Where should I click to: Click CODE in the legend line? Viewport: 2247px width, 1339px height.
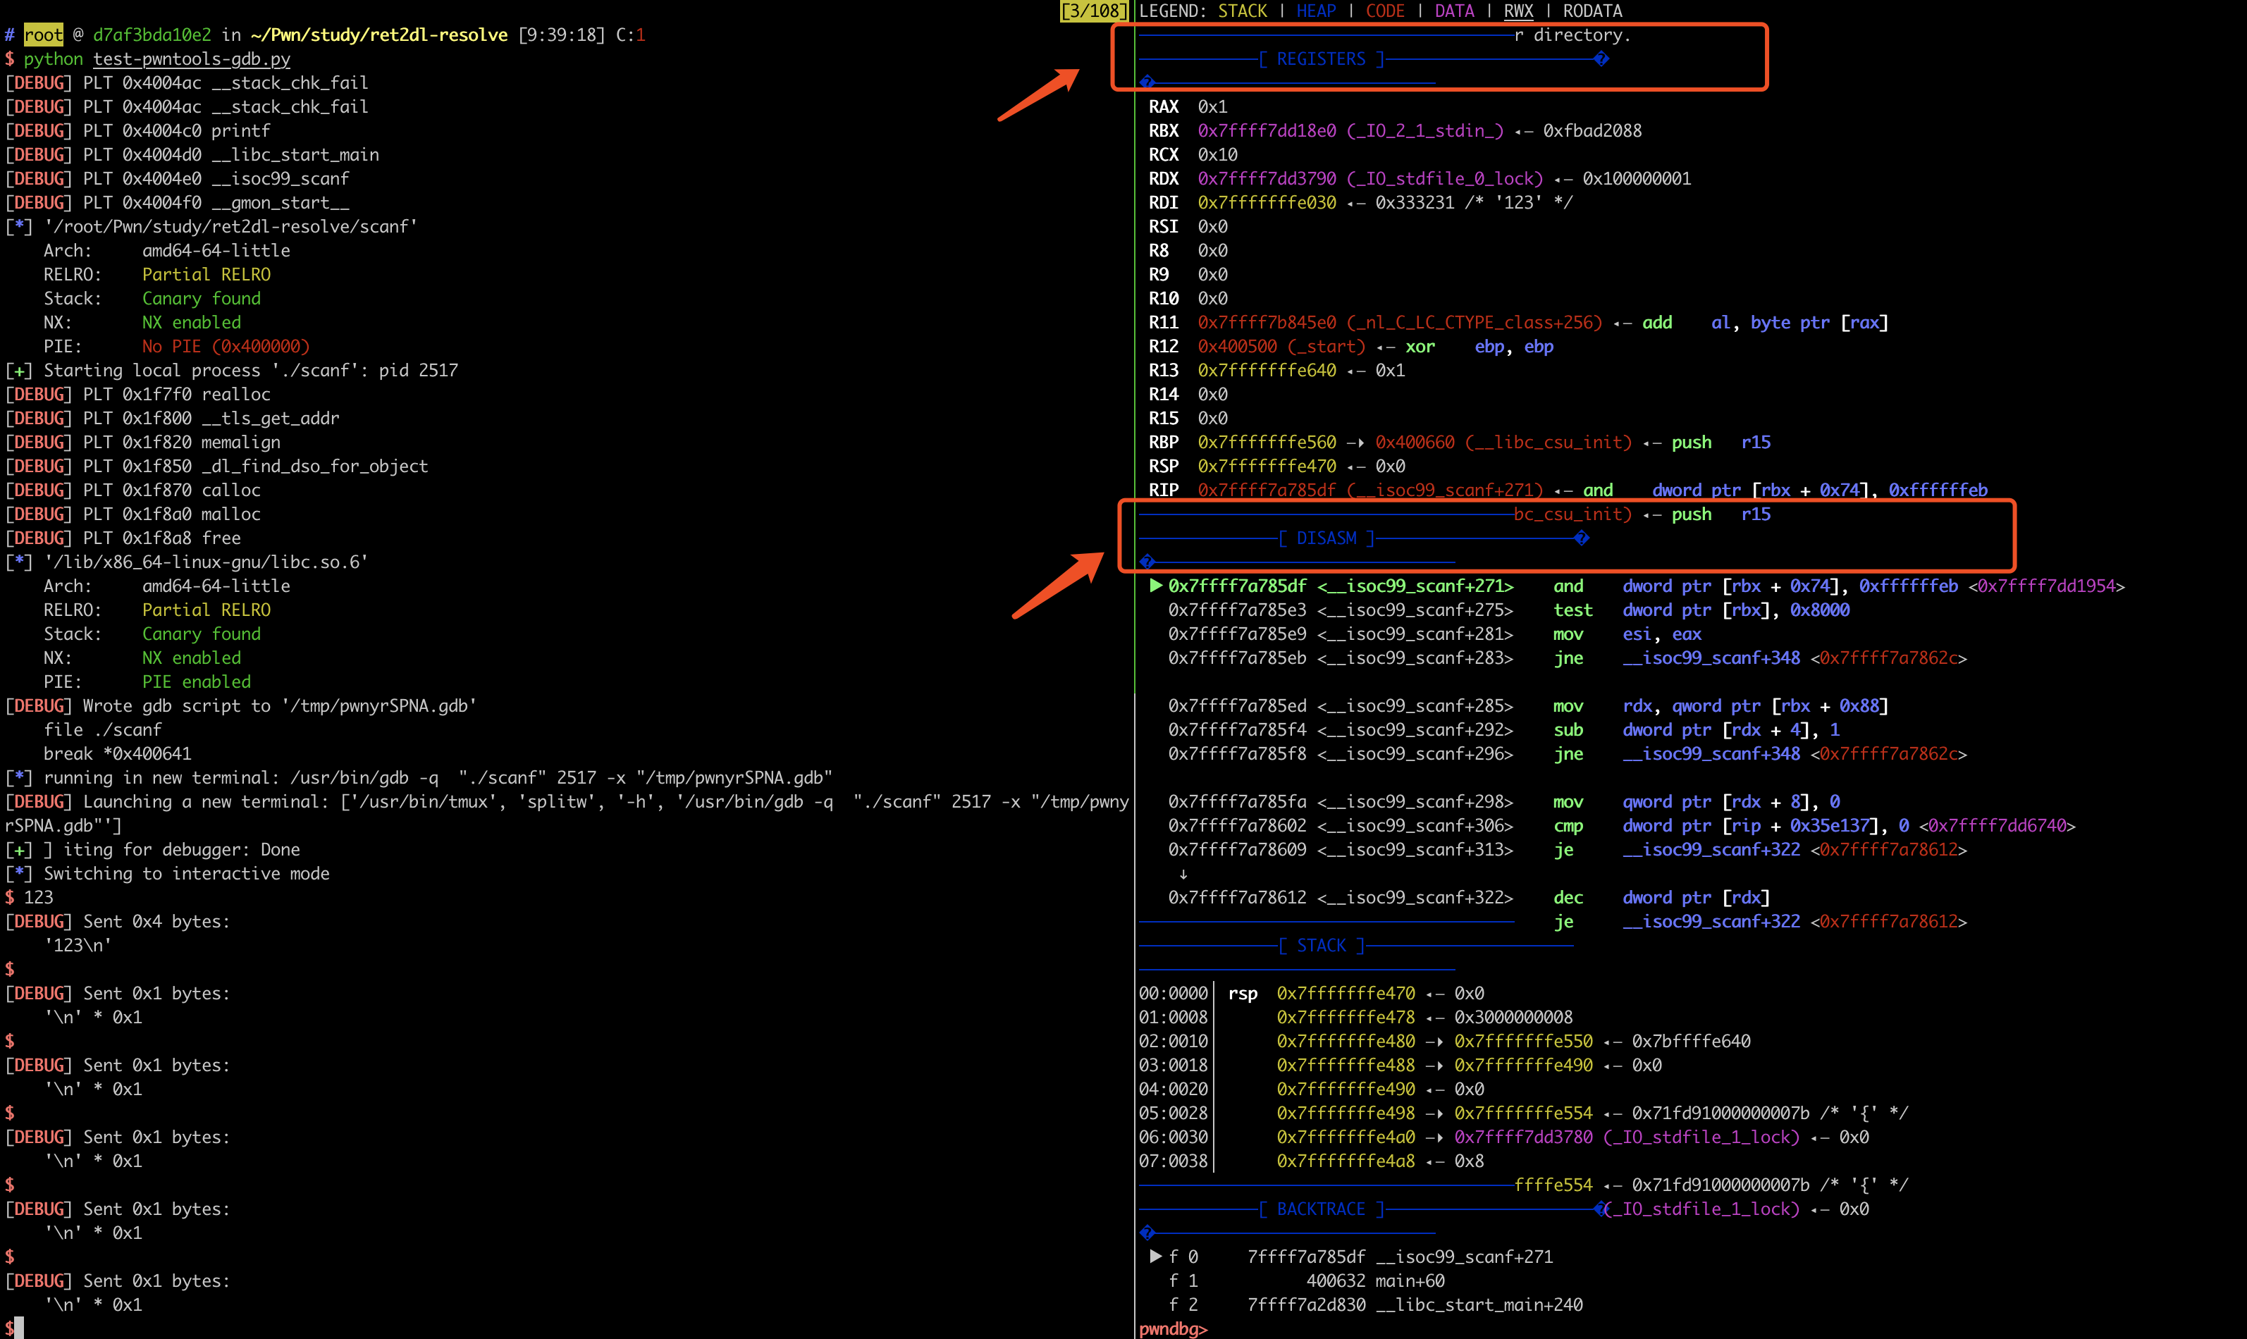(x=1385, y=11)
